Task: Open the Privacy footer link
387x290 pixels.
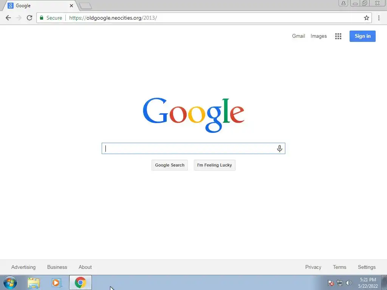Action: [313, 267]
